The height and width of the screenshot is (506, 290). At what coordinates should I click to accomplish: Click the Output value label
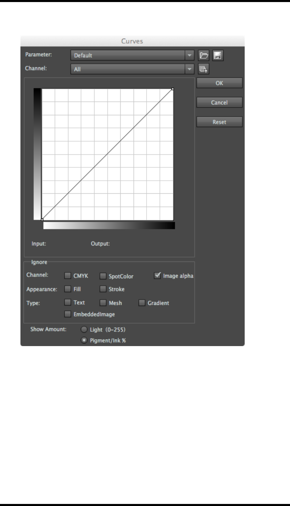(x=100, y=244)
